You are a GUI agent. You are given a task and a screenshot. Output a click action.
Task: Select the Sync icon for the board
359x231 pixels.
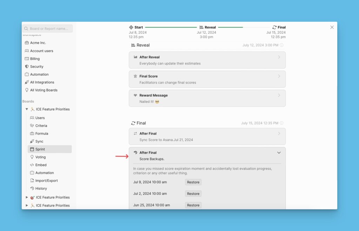pos(33,141)
